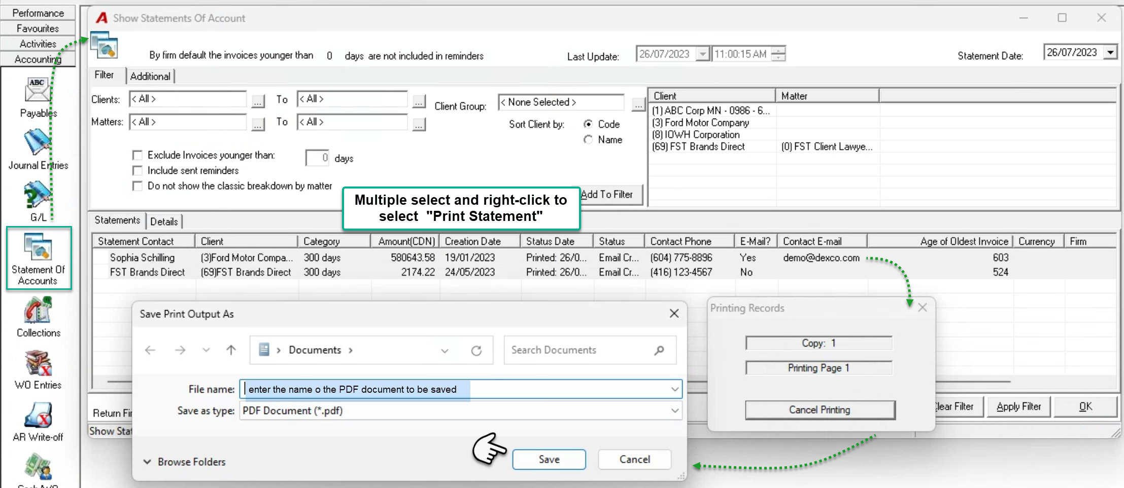1124x488 pixels.
Task: Open the Documents path history dropdown
Action: coord(445,351)
